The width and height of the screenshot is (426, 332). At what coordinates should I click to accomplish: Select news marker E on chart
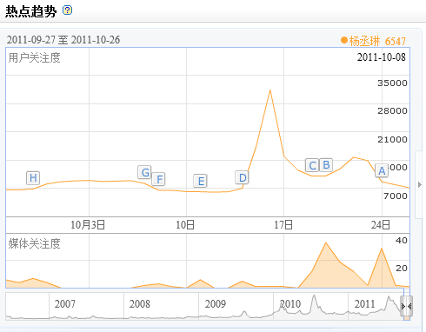point(200,181)
